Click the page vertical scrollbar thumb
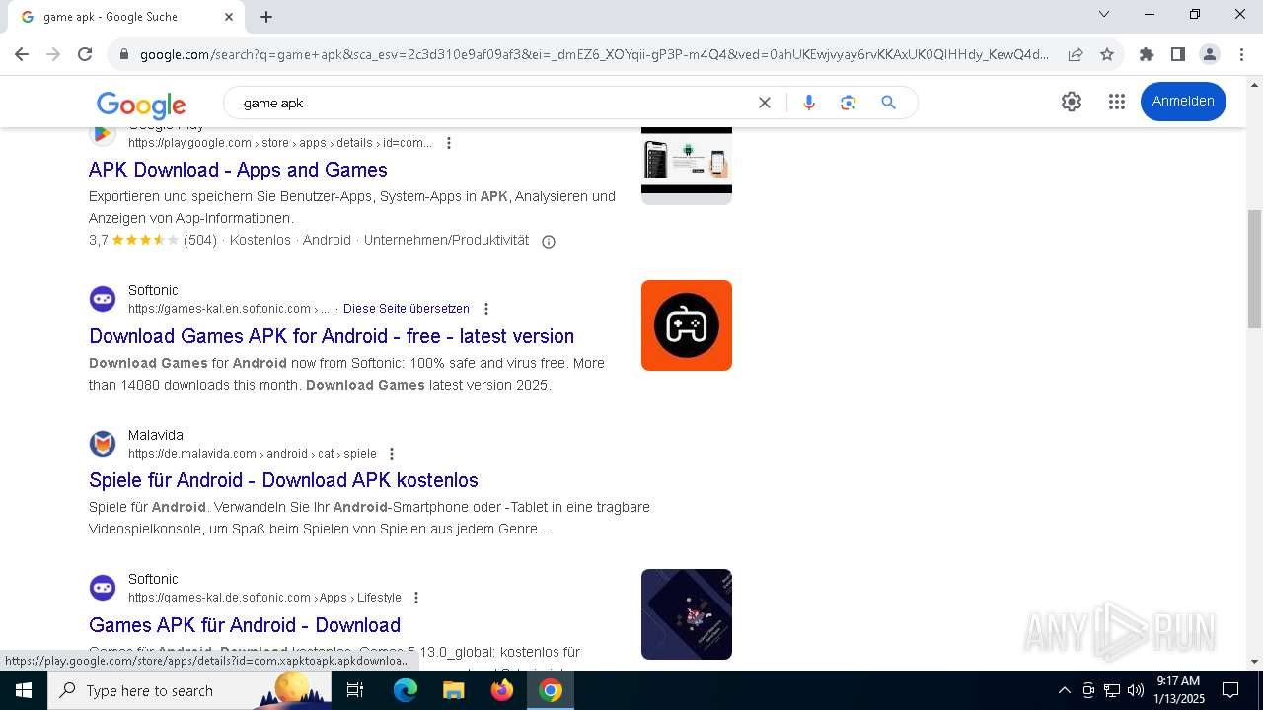Viewport: 1263px width, 710px height. click(1254, 268)
